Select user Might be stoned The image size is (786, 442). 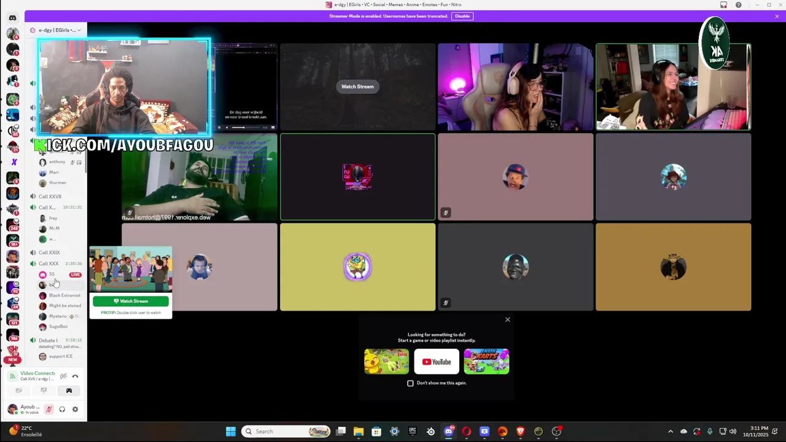tap(60, 306)
